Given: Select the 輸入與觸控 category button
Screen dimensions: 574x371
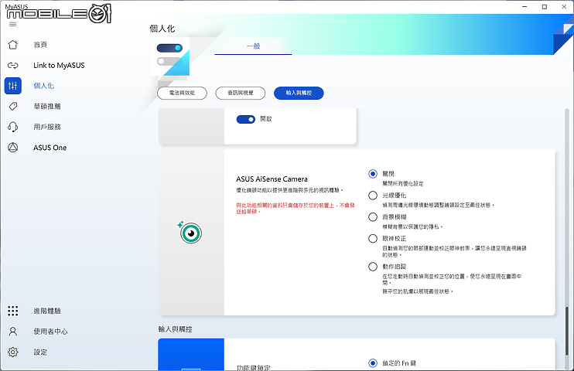Looking at the screenshot, I should (299, 93).
